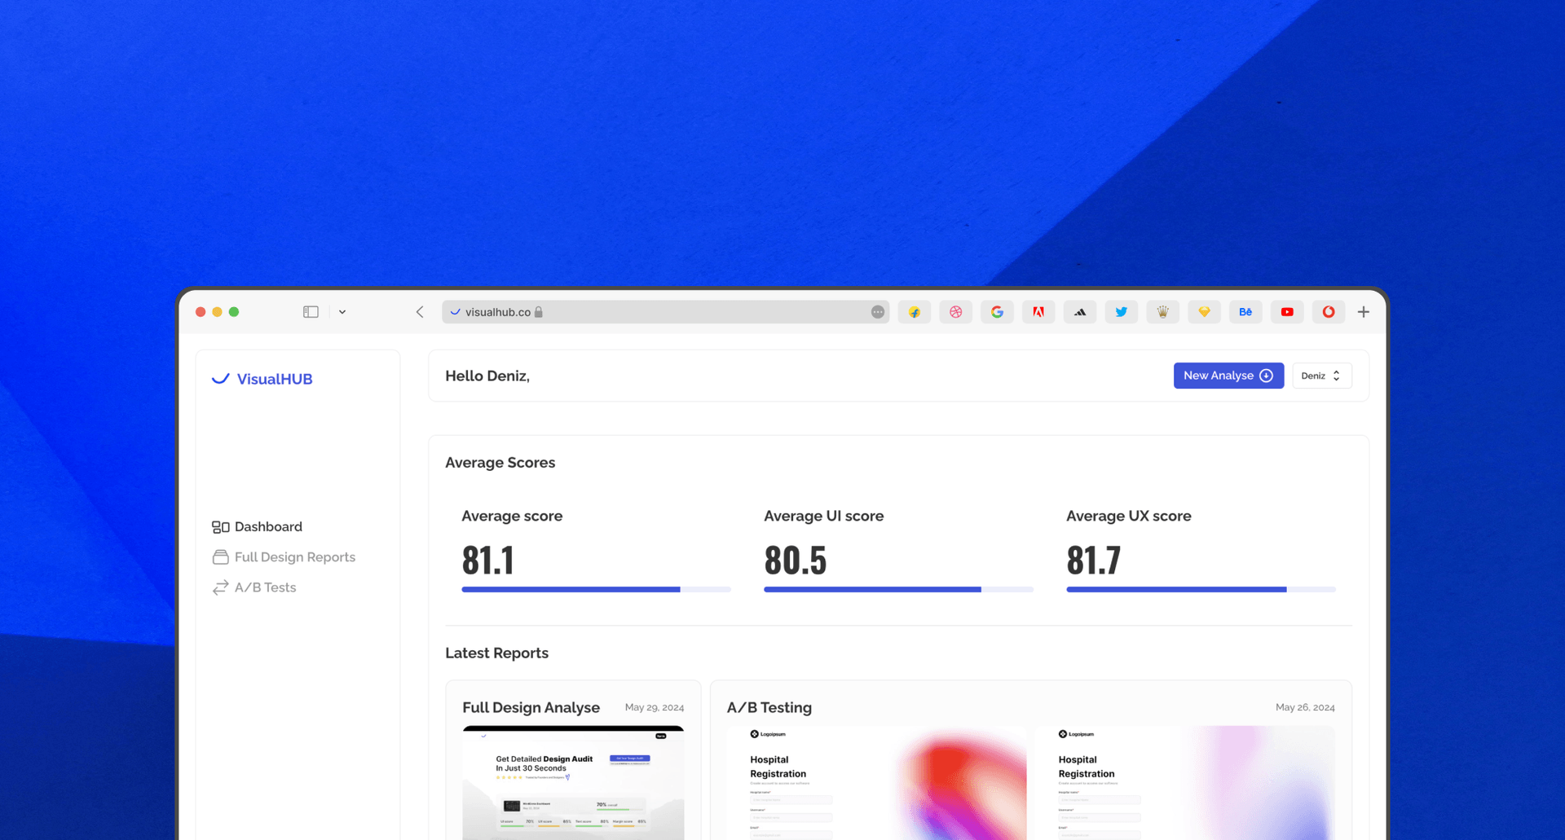Expand the sidebar tab group chevron
This screenshot has width=1565, height=840.
[342, 312]
